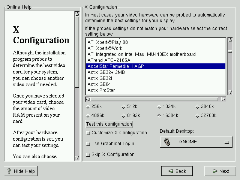The width and height of the screenshot is (240, 180).
Task: Choose the 32768k video RAM radio button
Action: tap(197, 115)
